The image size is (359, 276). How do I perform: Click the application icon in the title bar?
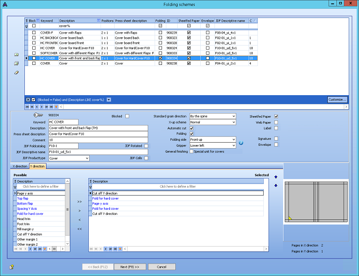(x=5, y=4)
